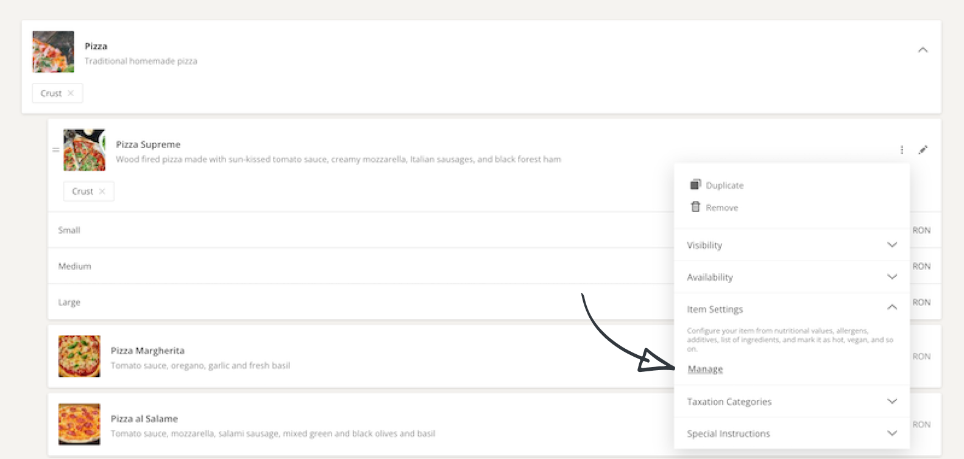This screenshot has height=459, width=964.
Task: Expand the Taxation Categories section
Action: 891,401
